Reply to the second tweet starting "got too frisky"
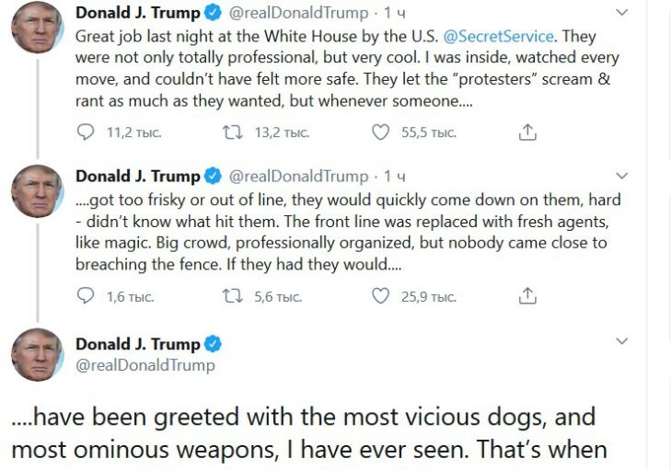The height and width of the screenshot is (470, 671). [x=86, y=296]
